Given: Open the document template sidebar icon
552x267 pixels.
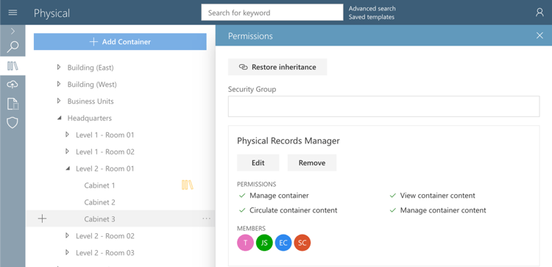Looking at the screenshot, I should tap(13, 104).
